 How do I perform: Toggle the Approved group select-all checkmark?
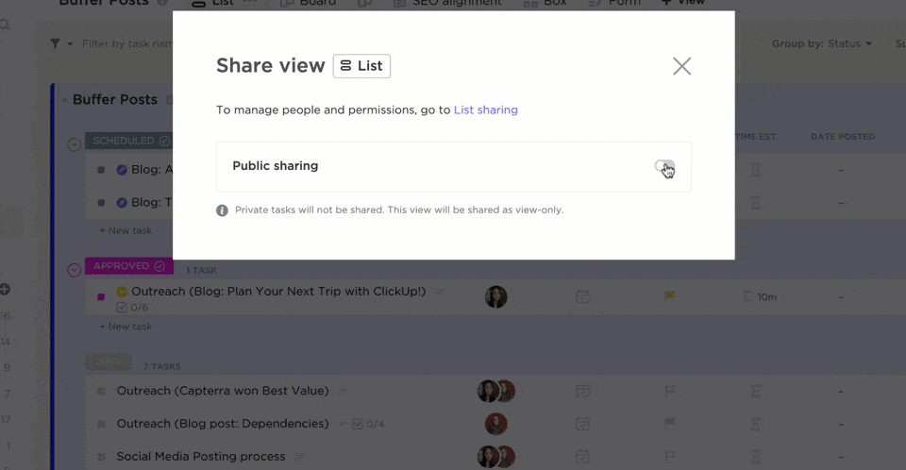coord(159,266)
